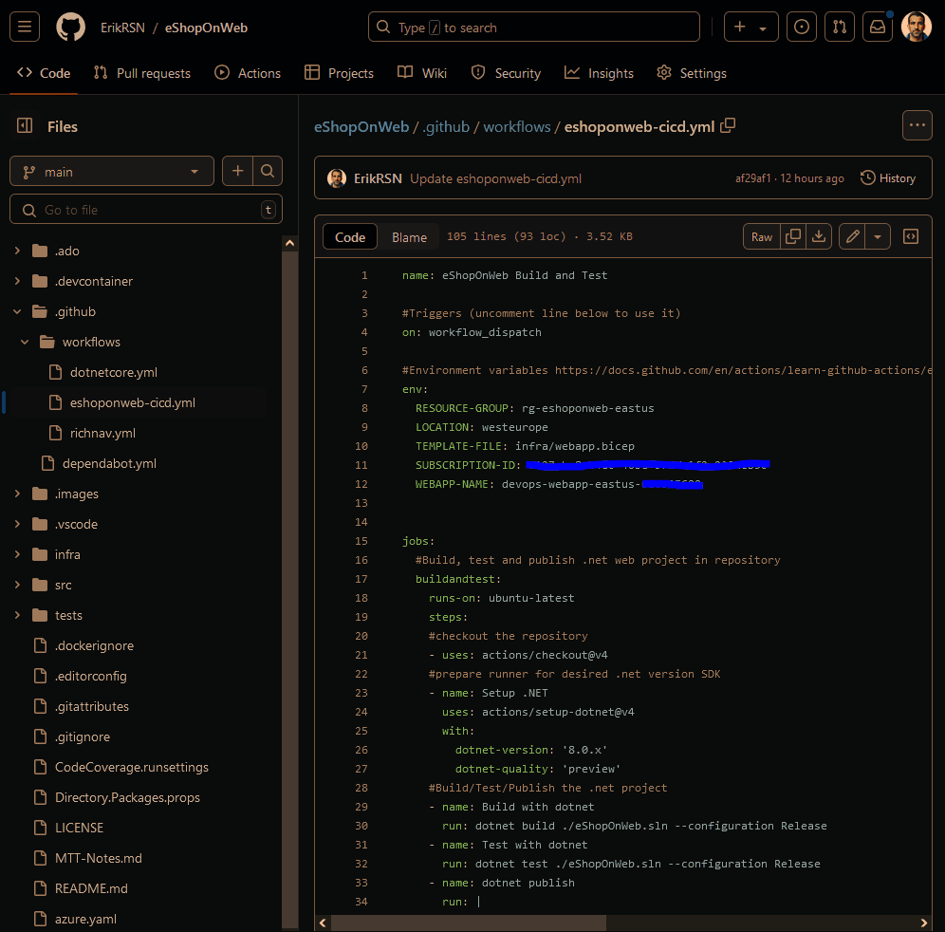945x932 pixels.
Task: Select eshoponweb-cicd.yml in file tree
Action: [x=132, y=402]
